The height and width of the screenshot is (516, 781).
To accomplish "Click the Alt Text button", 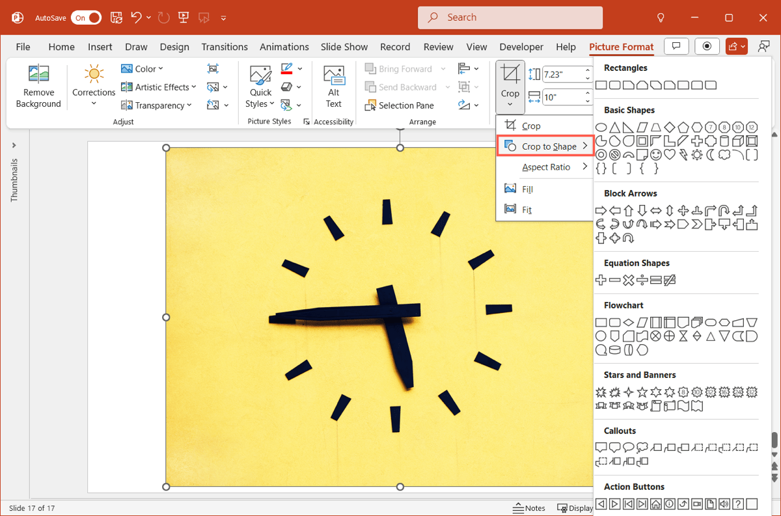I will click(334, 87).
